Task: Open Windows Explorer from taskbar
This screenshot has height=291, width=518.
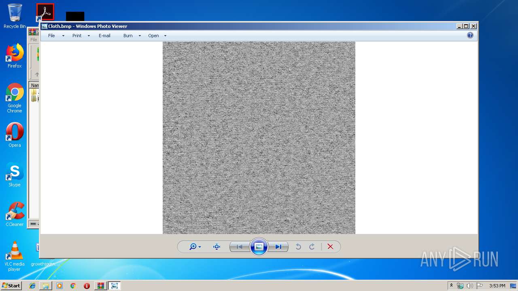Action: pos(46,286)
